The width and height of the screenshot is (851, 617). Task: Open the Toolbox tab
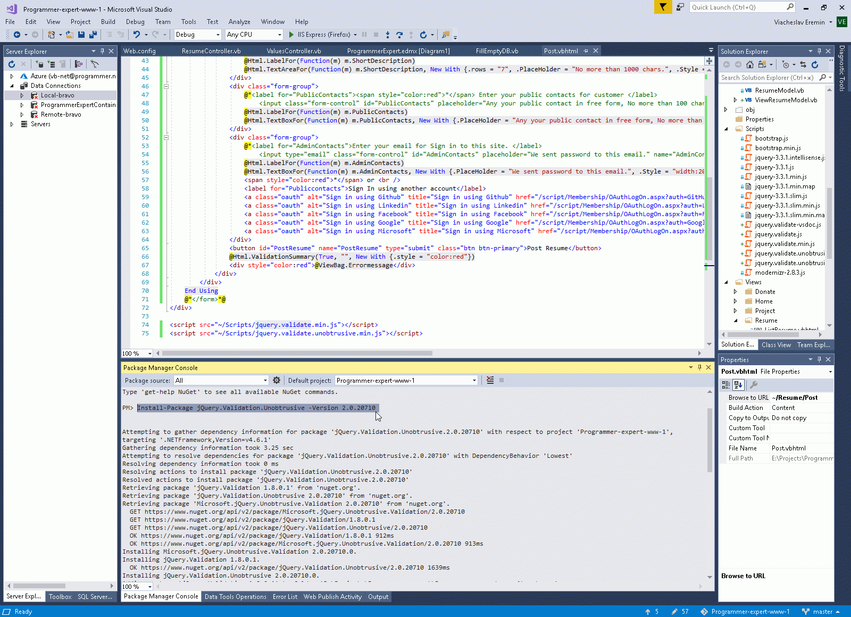click(x=60, y=597)
